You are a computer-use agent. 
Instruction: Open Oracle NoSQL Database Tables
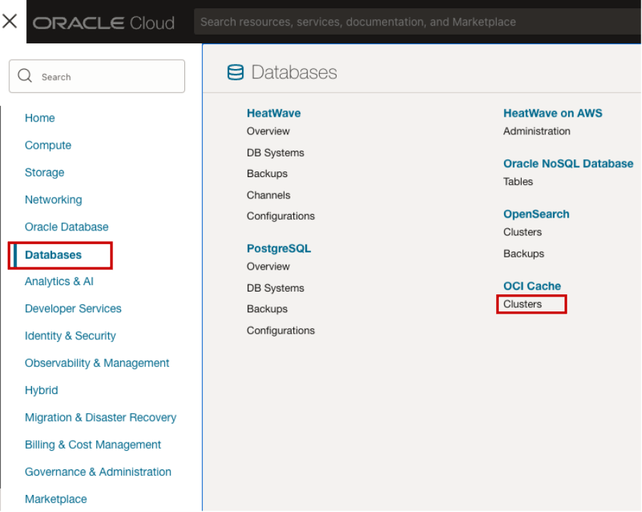pyautogui.click(x=518, y=181)
